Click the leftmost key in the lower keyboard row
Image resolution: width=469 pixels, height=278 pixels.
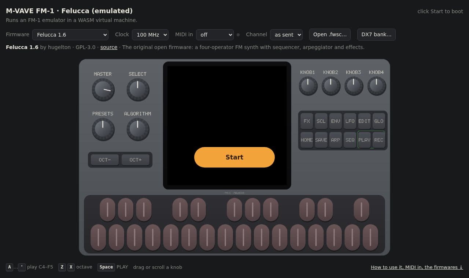coord(98,237)
